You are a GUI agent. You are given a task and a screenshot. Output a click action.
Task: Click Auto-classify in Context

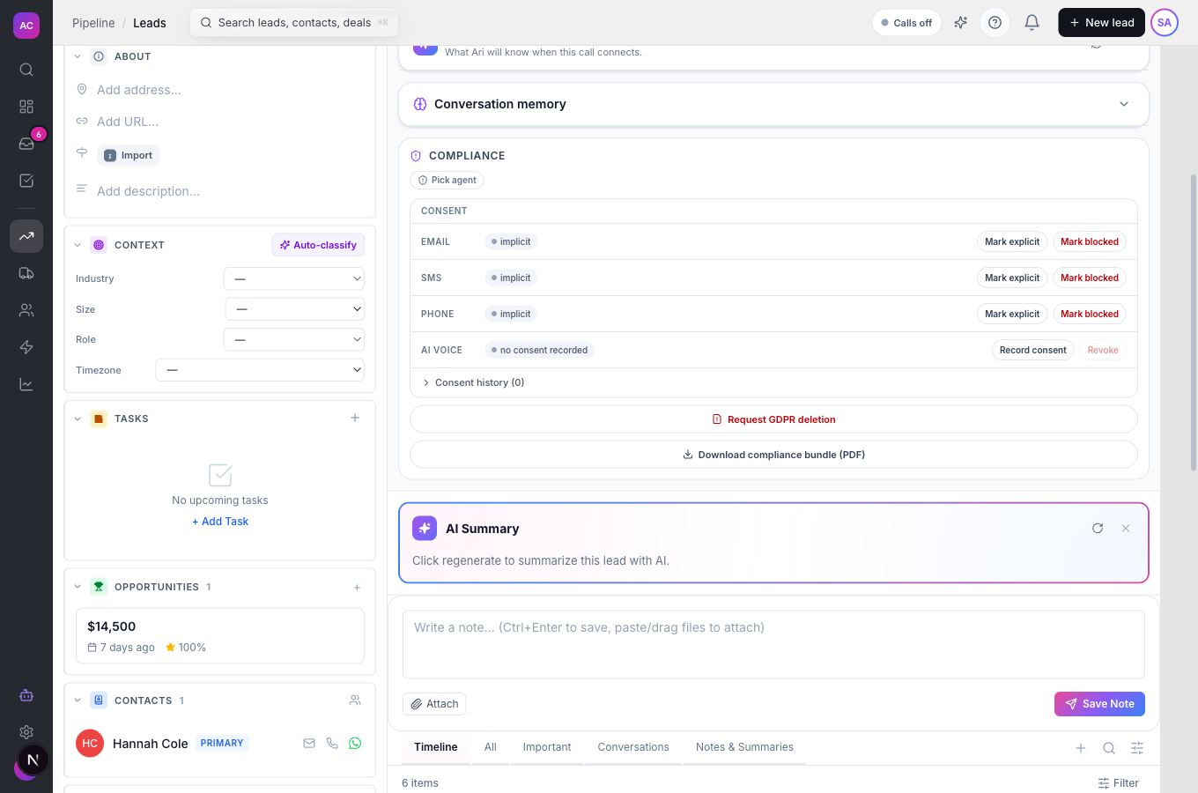[x=318, y=245]
